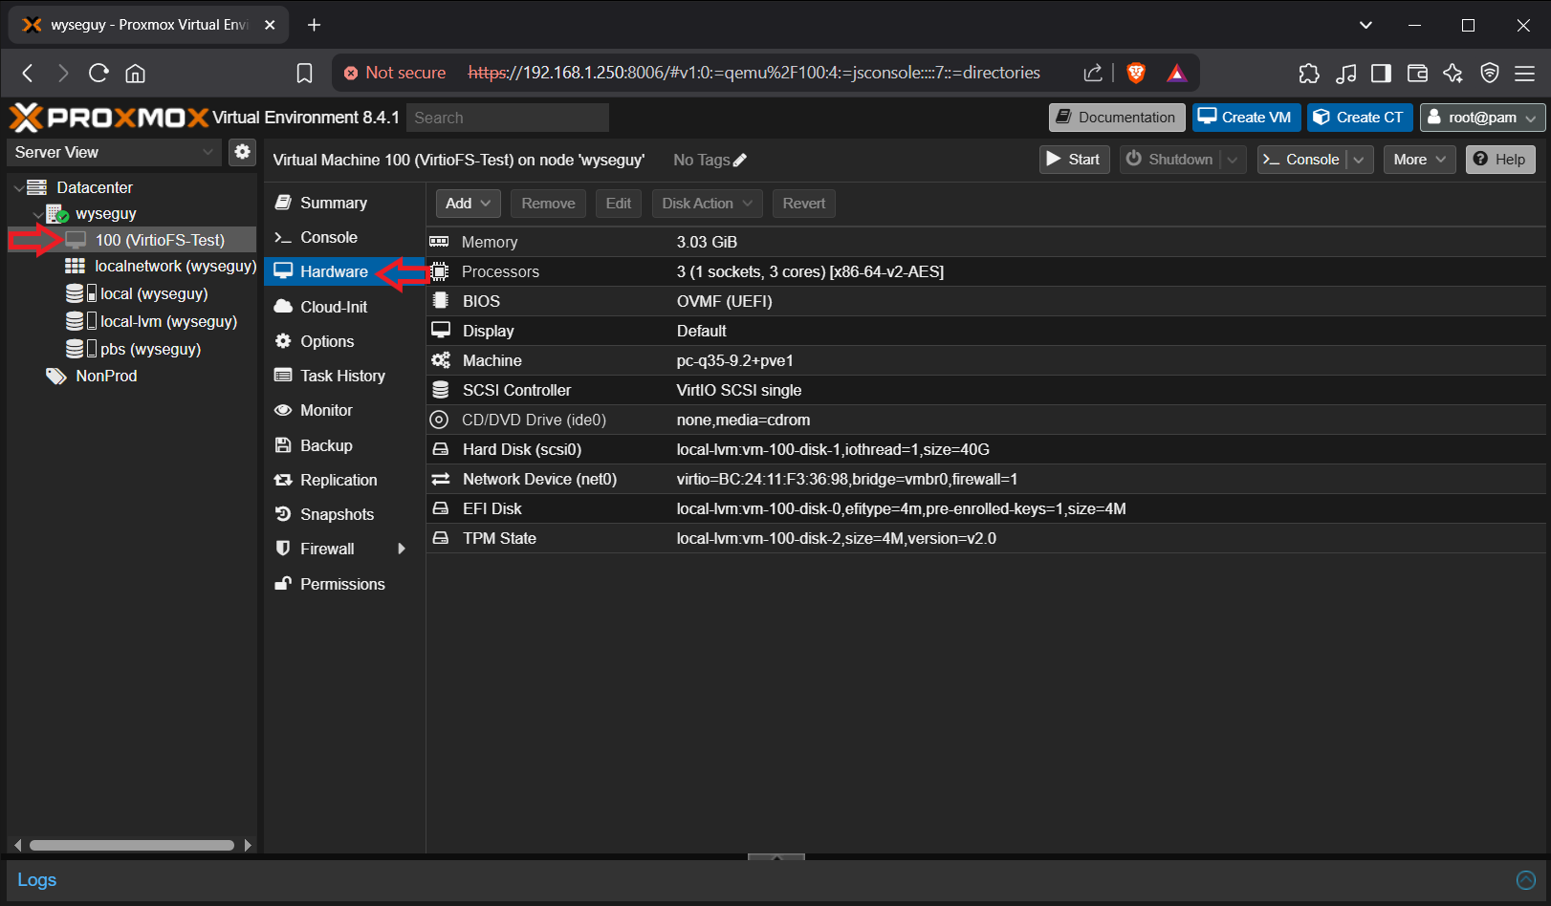This screenshot has height=906, width=1551.
Task: Open the Brave Wallet icon
Action: click(1417, 73)
